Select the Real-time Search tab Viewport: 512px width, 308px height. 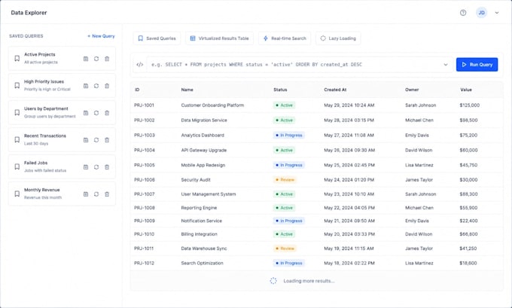(x=285, y=38)
